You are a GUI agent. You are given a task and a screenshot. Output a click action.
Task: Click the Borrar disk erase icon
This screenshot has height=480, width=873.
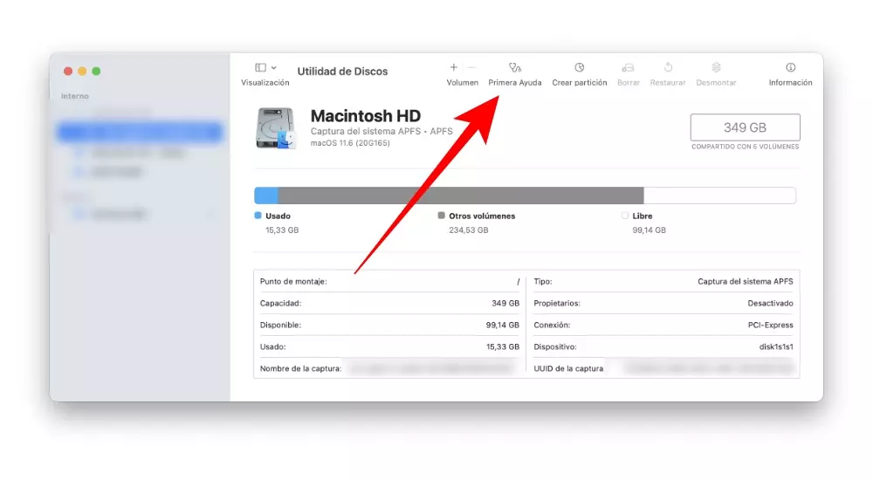click(x=628, y=68)
